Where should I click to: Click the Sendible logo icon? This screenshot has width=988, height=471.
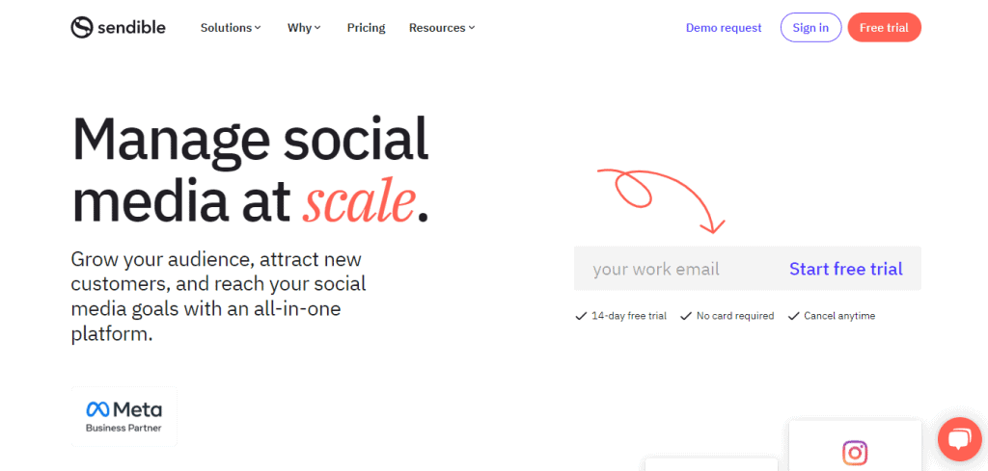click(82, 28)
